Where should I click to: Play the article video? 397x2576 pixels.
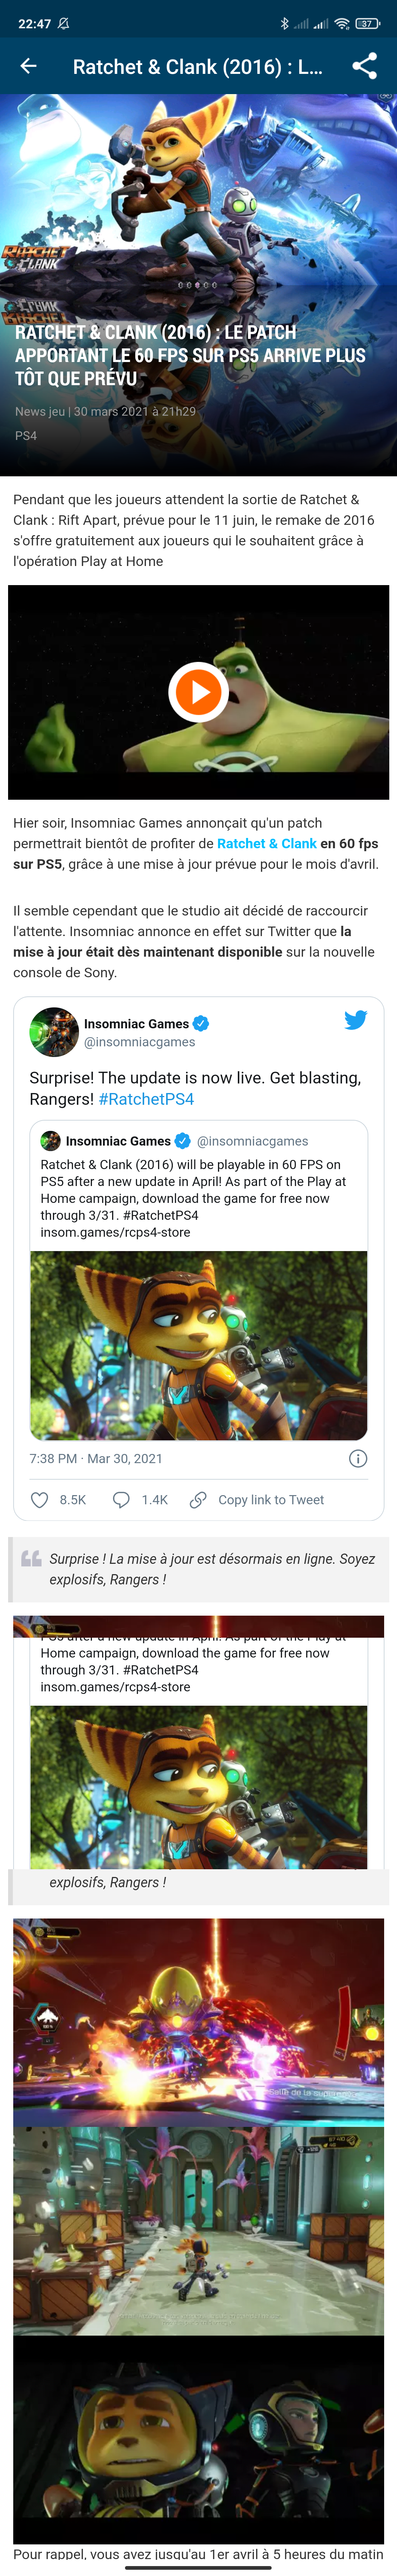[198, 692]
